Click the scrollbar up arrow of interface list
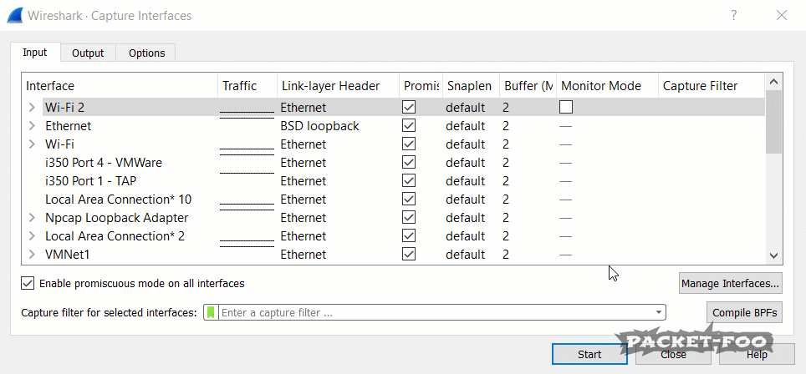Viewport: 806px width, 374px height. click(773, 82)
